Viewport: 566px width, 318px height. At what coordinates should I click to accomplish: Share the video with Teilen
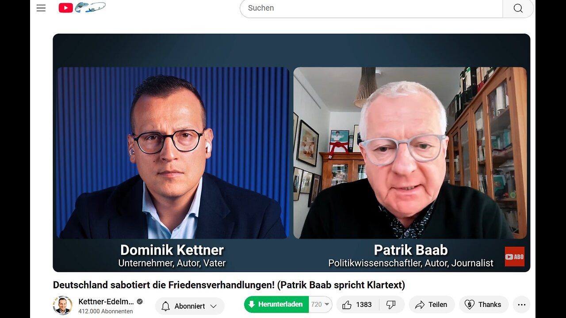tap(432, 305)
